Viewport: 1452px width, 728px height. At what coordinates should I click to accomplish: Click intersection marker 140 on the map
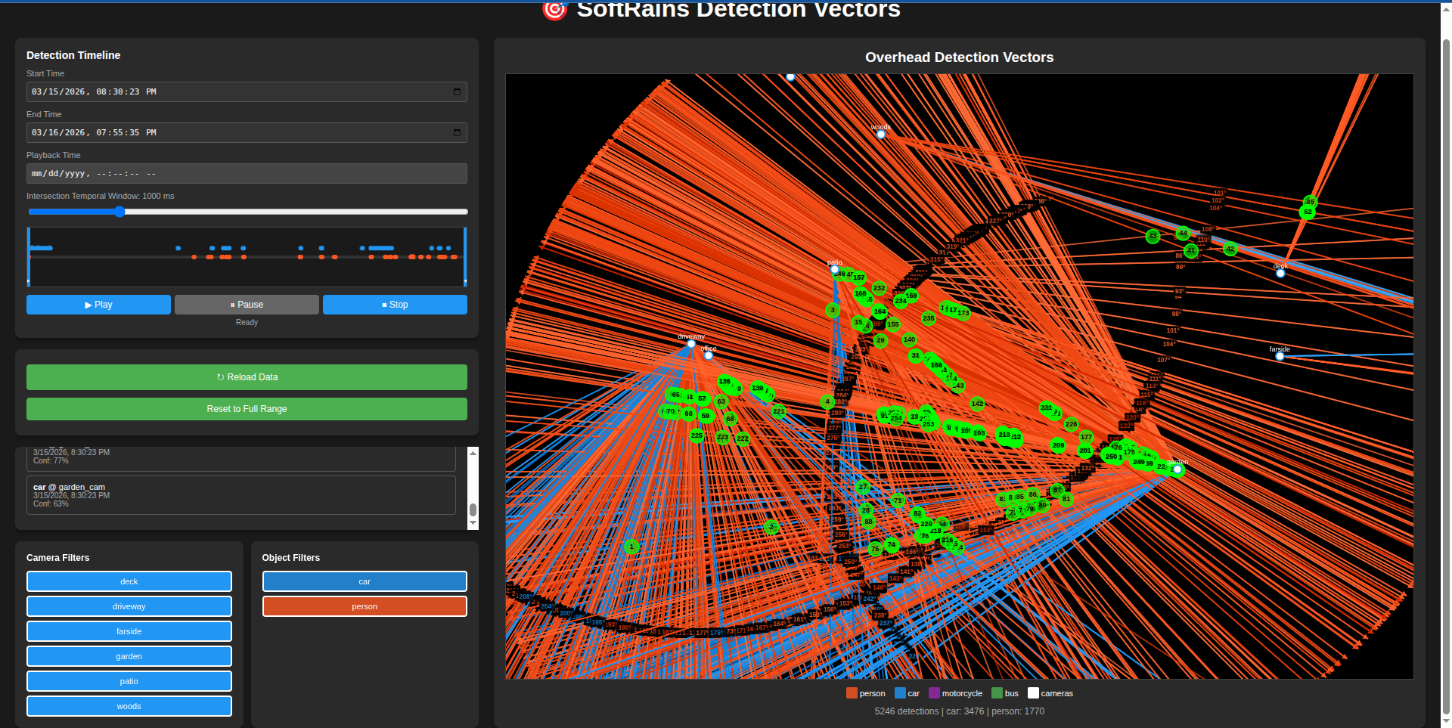coord(909,339)
